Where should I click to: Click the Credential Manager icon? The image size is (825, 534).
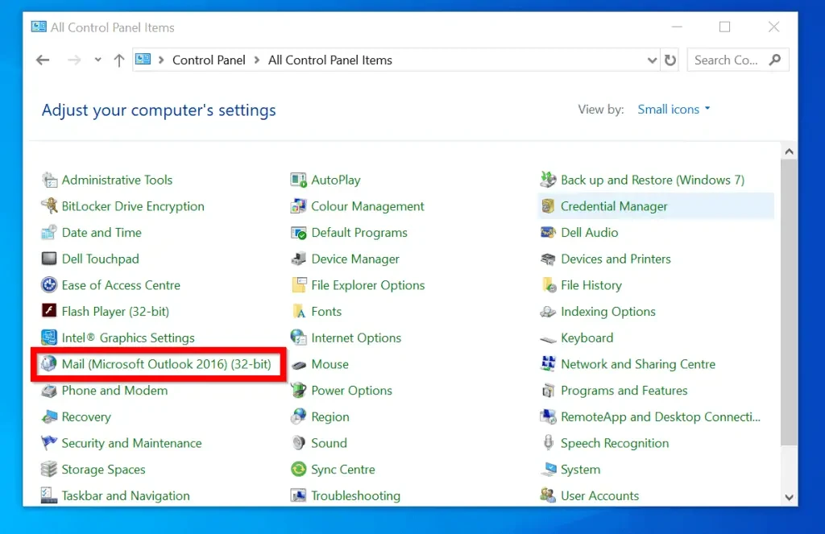click(x=549, y=207)
